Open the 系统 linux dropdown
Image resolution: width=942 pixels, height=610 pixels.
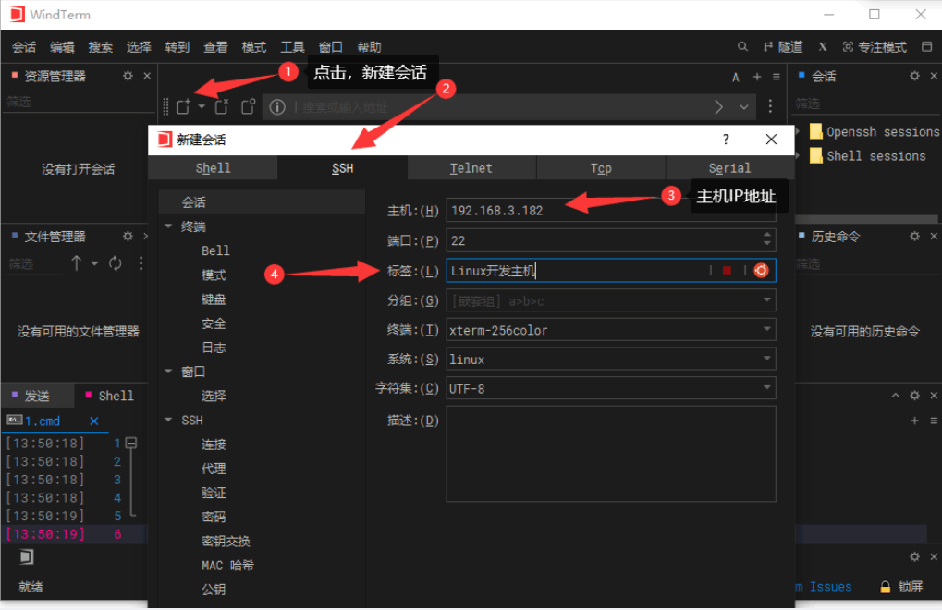coord(767,359)
